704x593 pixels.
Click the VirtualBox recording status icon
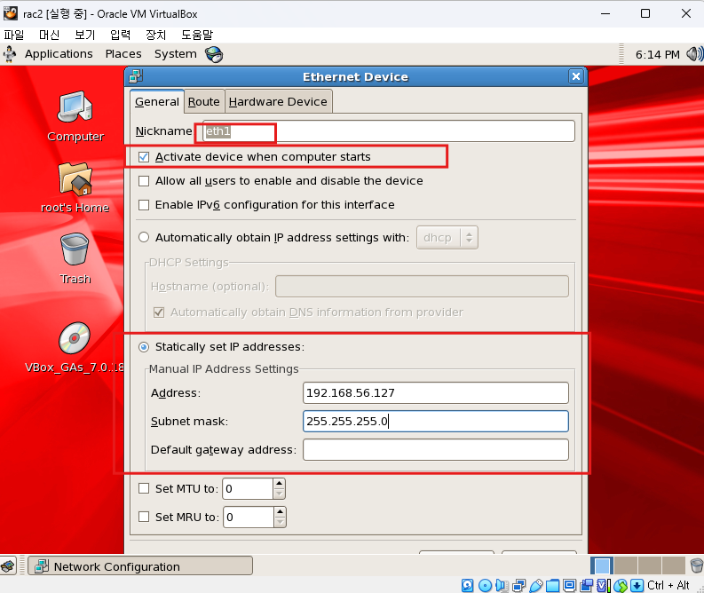pos(586,585)
